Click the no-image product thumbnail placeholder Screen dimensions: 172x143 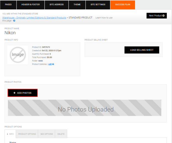(18, 55)
